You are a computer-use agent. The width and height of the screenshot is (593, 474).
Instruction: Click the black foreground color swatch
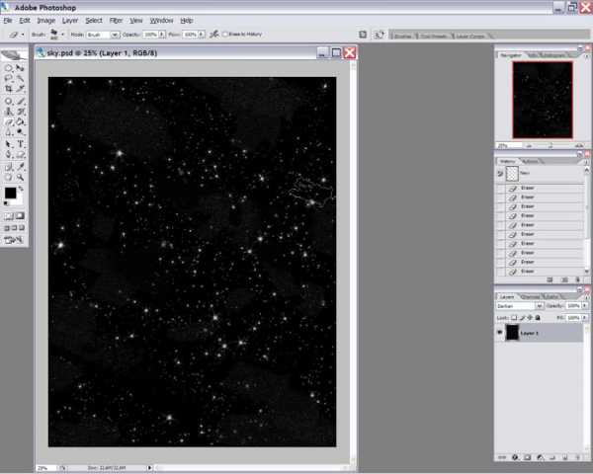10,193
